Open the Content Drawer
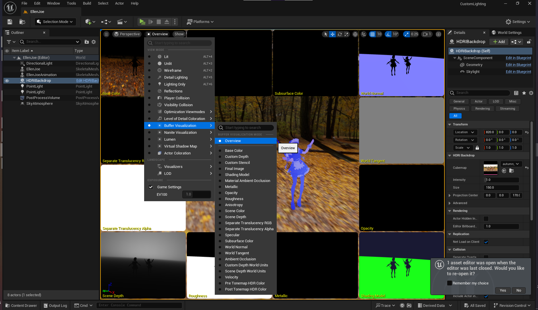This screenshot has height=310, width=538. [x=21, y=305]
